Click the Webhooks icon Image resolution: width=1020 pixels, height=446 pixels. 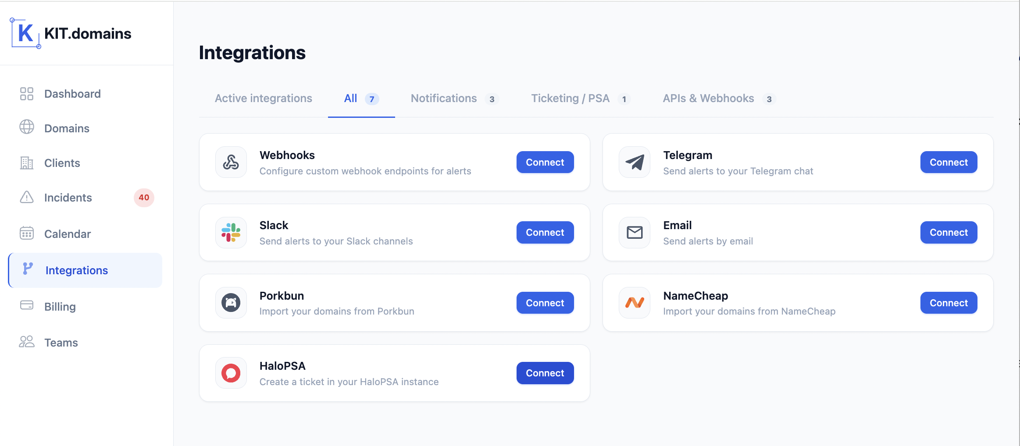coord(231,162)
